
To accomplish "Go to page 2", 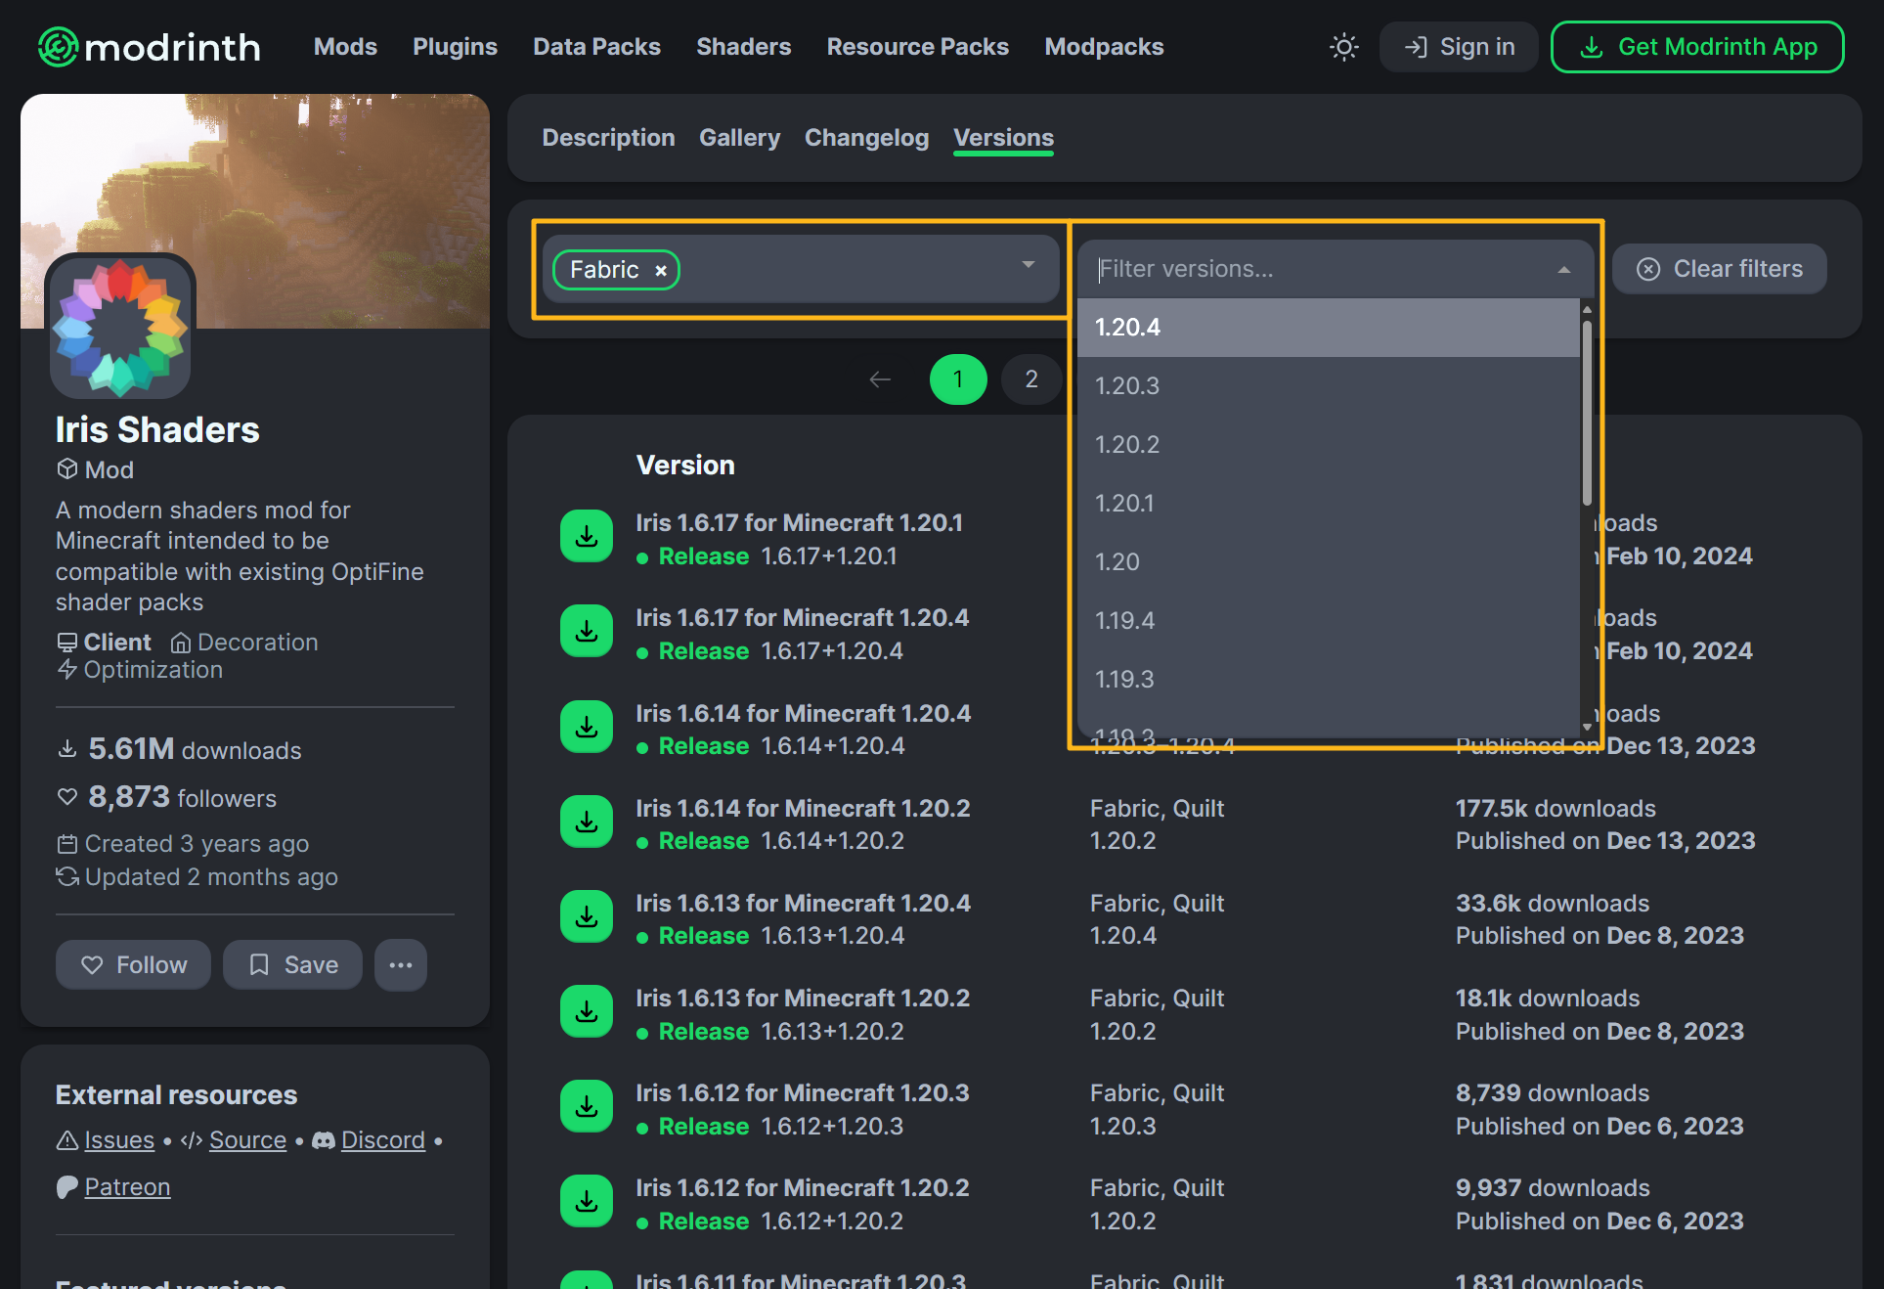I will click(1031, 379).
